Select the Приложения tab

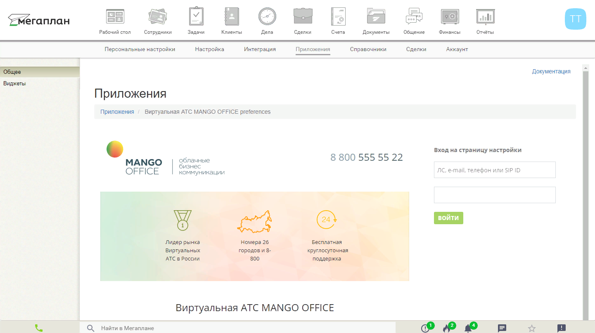point(313,49)
